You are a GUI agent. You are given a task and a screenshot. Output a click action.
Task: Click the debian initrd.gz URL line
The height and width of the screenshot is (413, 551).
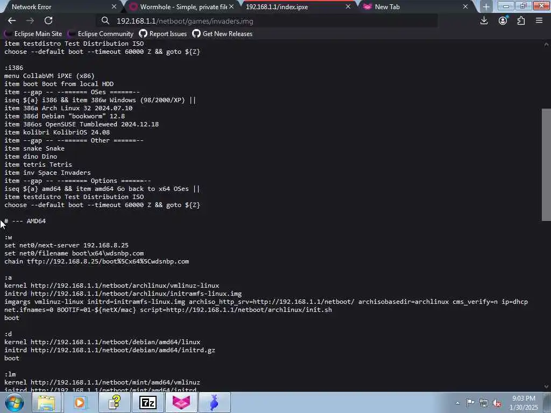coord(110,350)
